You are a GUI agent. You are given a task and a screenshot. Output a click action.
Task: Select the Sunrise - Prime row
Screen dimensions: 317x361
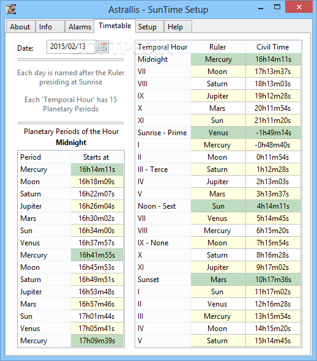[218, 133]
